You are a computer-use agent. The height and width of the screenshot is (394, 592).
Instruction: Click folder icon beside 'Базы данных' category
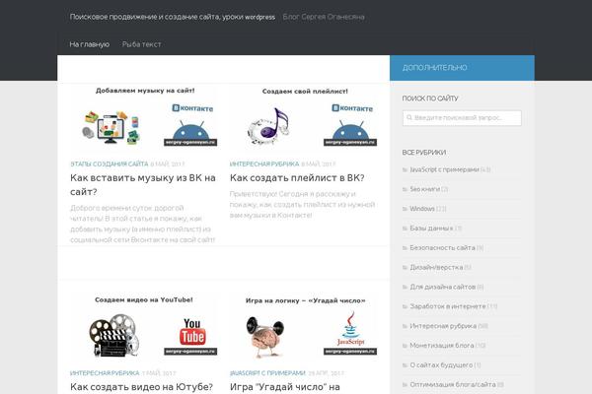[406, 229]
